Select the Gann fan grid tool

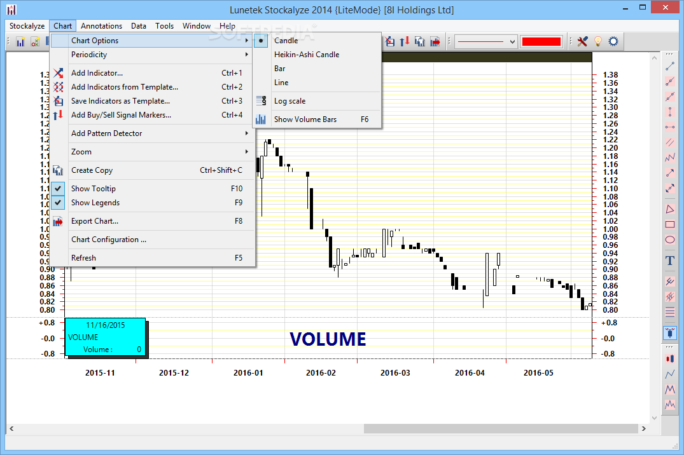tap(669, 297)
